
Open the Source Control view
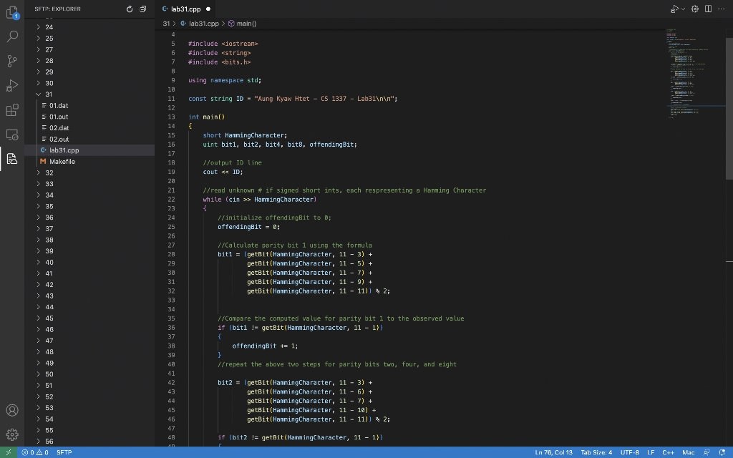tap(12, 61)
